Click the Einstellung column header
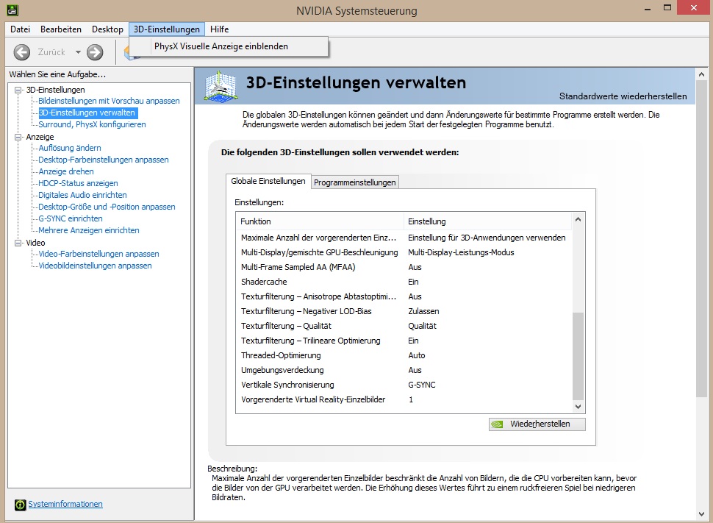 [487, 221]
